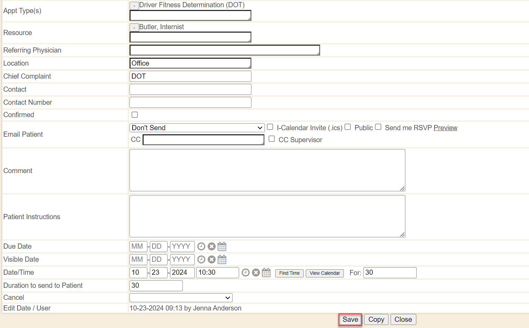This screenshot has width=529, height=328.
Task: Clear Date/Time using the X icon
Action: (256, 273)
